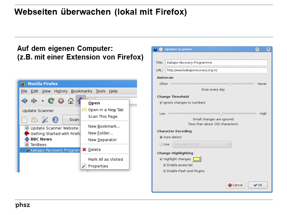This screenshot has width=287, height=215.
Task: Click the OK button in Update Scanner dialog
Action: [x=258, y=185]
